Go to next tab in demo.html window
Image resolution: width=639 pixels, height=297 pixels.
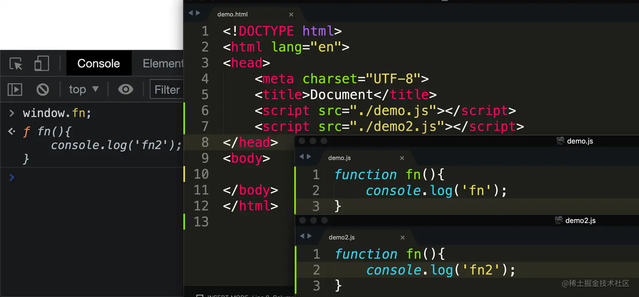[x=198, y=13]
